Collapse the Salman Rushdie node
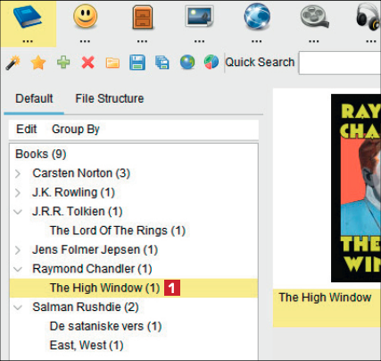The height and width of the screenshot is (361, 381). [x=18, y=307]
